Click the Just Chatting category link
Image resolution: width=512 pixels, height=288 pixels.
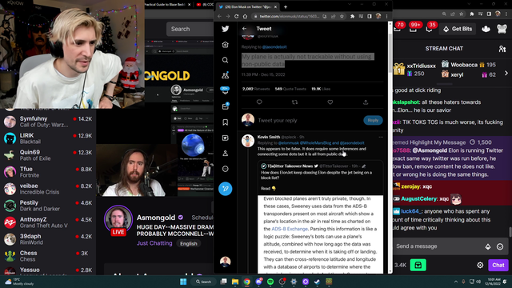pos(154,243)
